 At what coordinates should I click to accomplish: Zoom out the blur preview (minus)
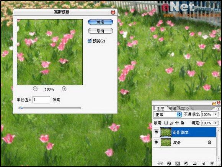(x=35, y=89)
